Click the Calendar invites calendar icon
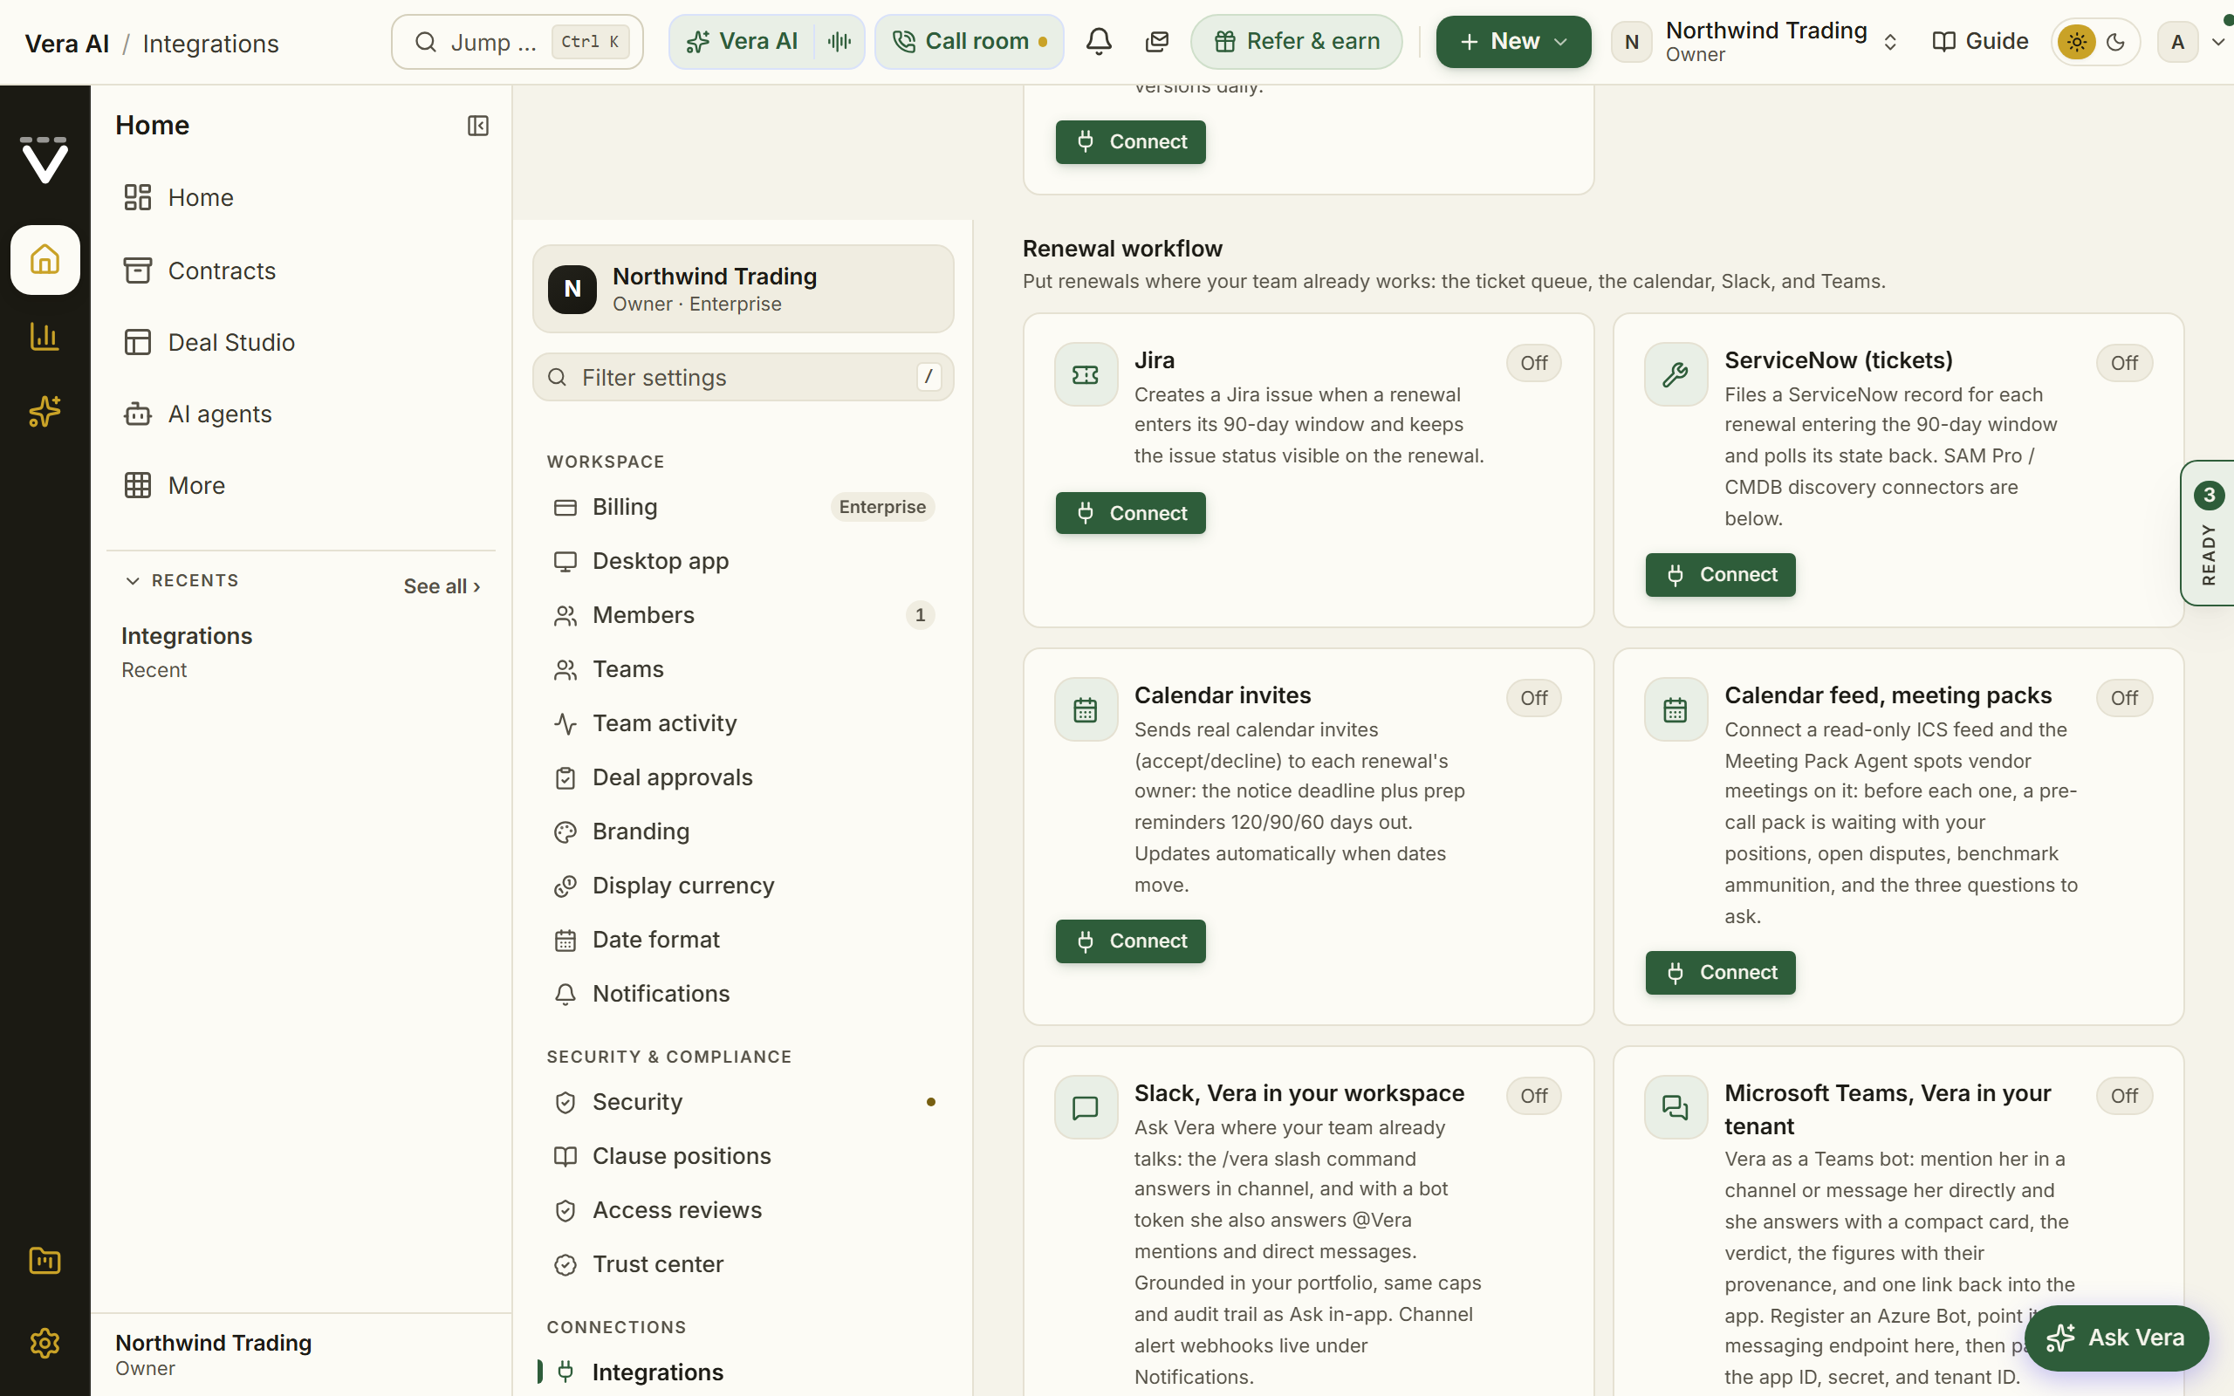The width and height of the screenshot is (2234, 1396). point(1086,709)
